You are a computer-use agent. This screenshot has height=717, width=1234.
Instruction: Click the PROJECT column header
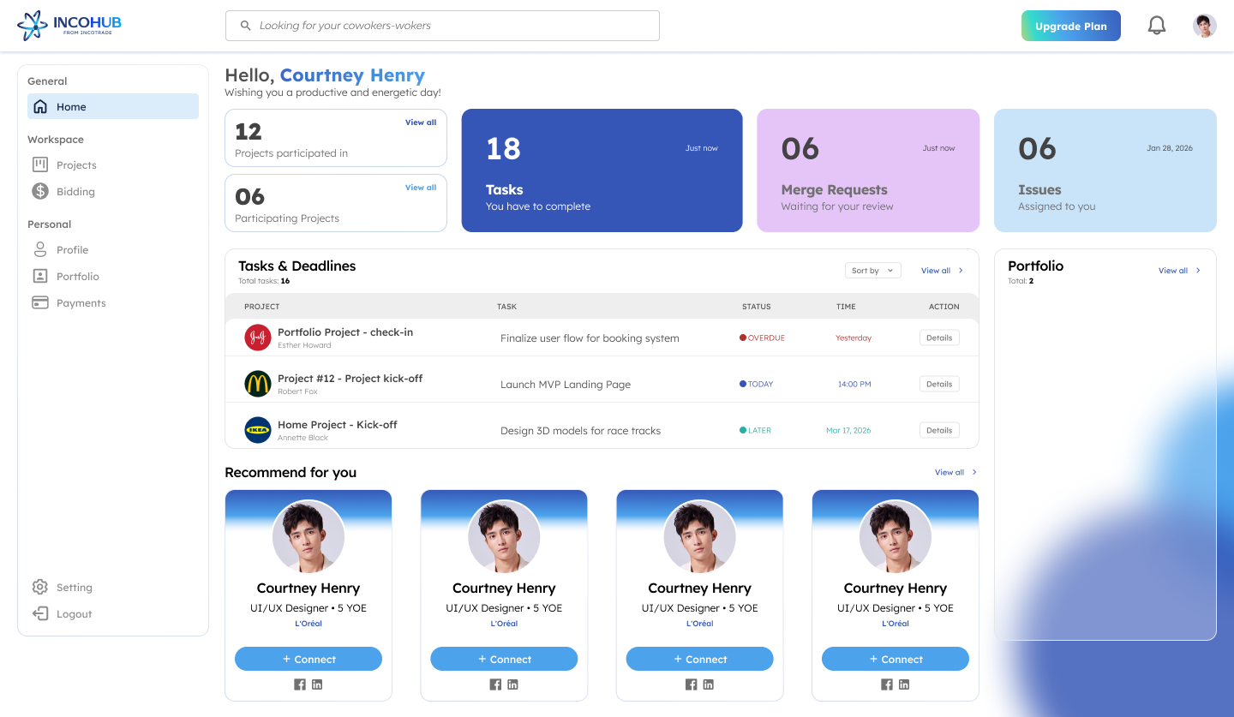(262, 307)
